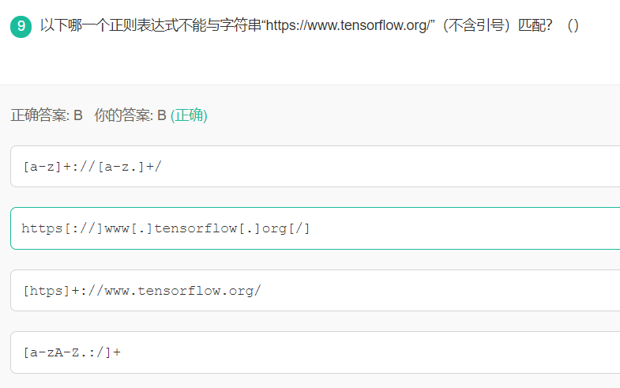
Task: Select the option [a-z]+://[a-z.]+/
Action: 93,166
